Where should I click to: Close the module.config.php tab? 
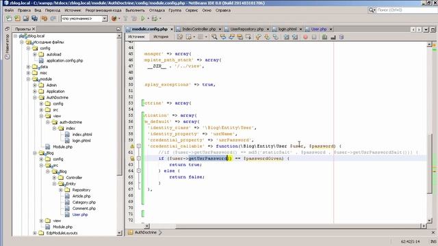pyautogui.click(x=172, y=29)
